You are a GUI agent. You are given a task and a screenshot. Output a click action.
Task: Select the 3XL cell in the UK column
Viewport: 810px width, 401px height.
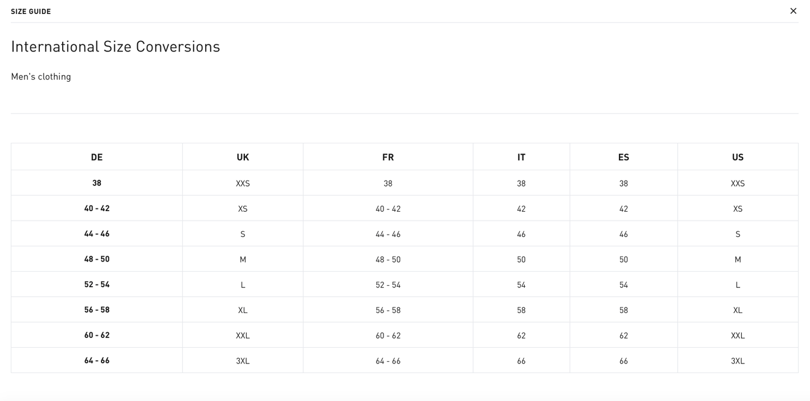(243, 361)
